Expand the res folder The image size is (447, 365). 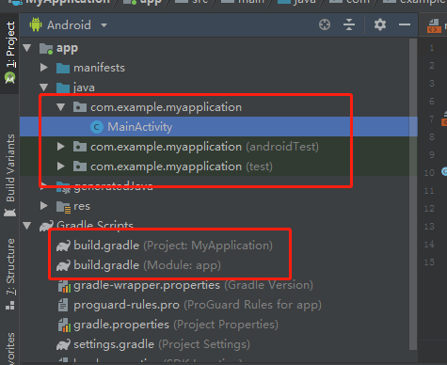pos(44,206)
